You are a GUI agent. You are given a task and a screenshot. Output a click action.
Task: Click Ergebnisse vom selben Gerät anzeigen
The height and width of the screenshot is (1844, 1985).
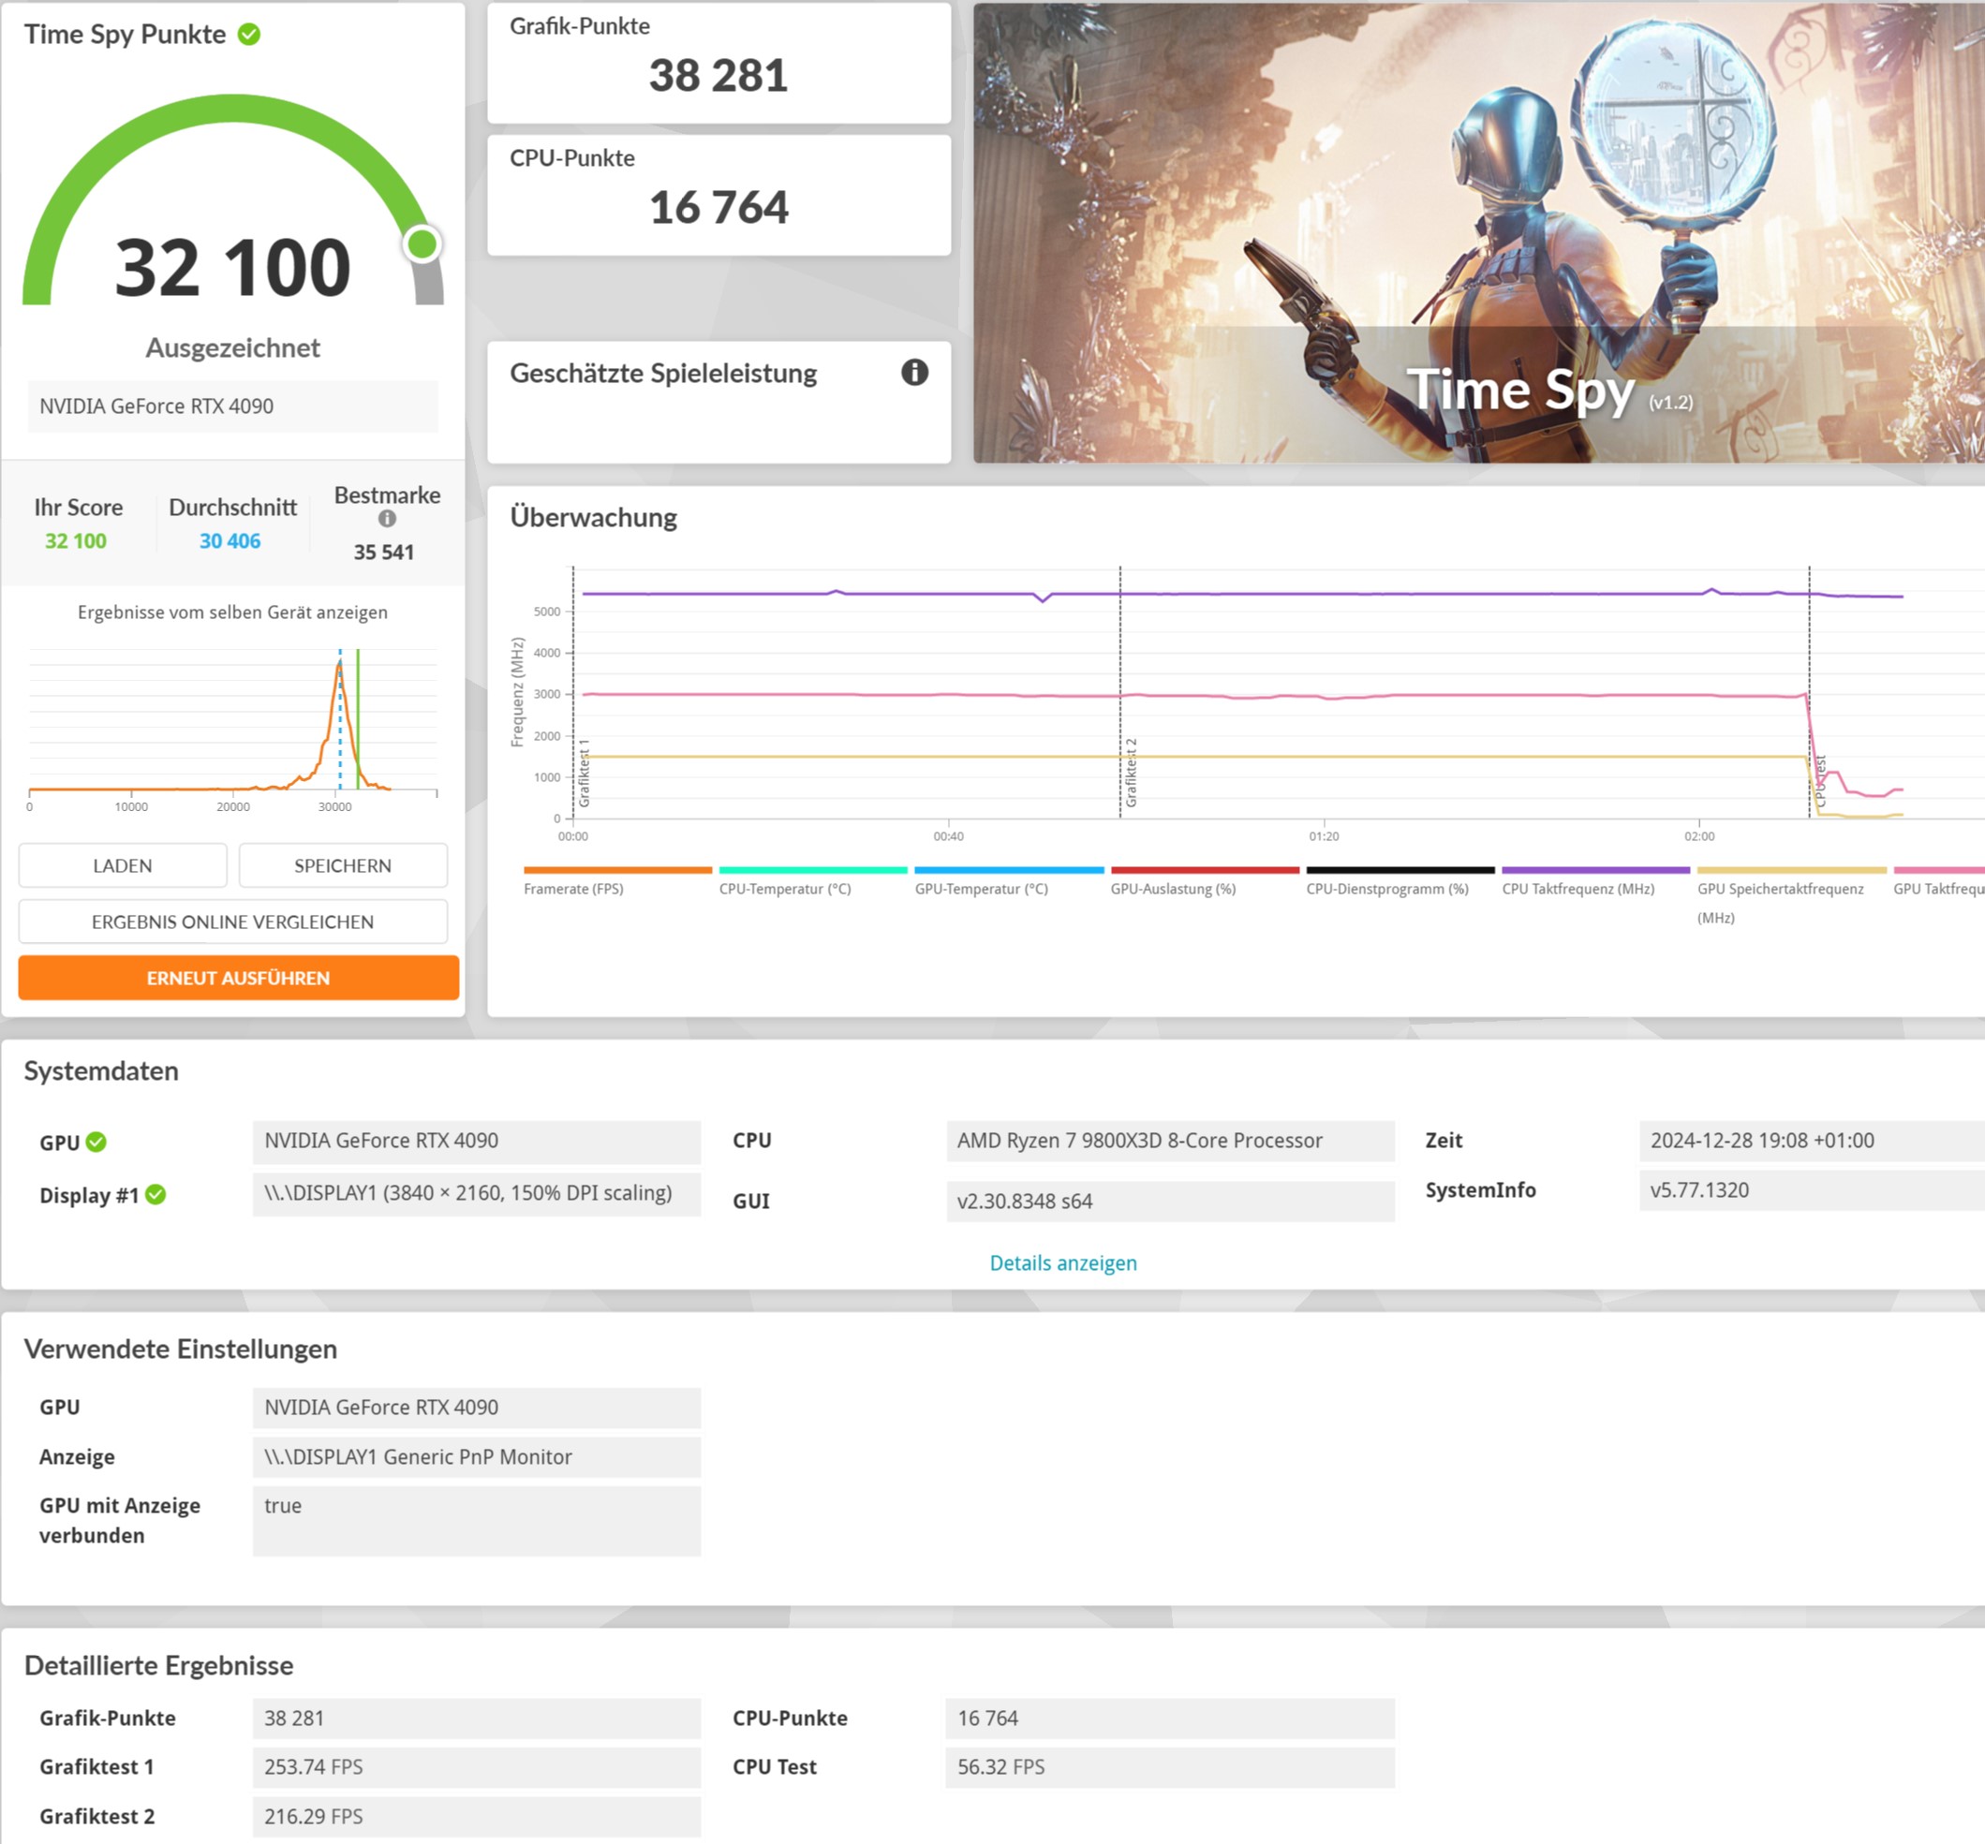tap(232, 612)
